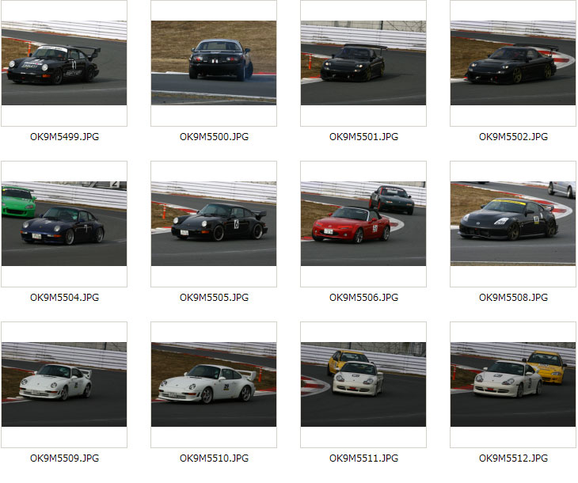Click the OK9M5508.JPG filename label

pos(514,298)
